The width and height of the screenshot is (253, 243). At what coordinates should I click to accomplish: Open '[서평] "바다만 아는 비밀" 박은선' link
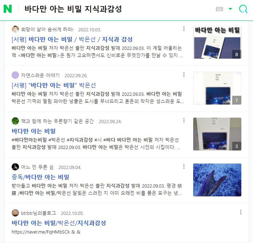coord(54,85)
